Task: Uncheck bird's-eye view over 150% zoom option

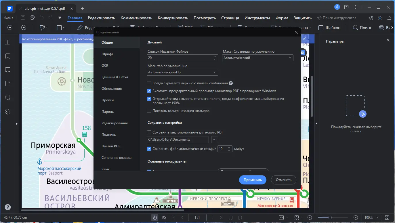Action: click(149, 99)
